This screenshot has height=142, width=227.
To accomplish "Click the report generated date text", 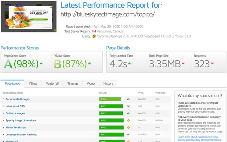I will (x=118, y=26).
